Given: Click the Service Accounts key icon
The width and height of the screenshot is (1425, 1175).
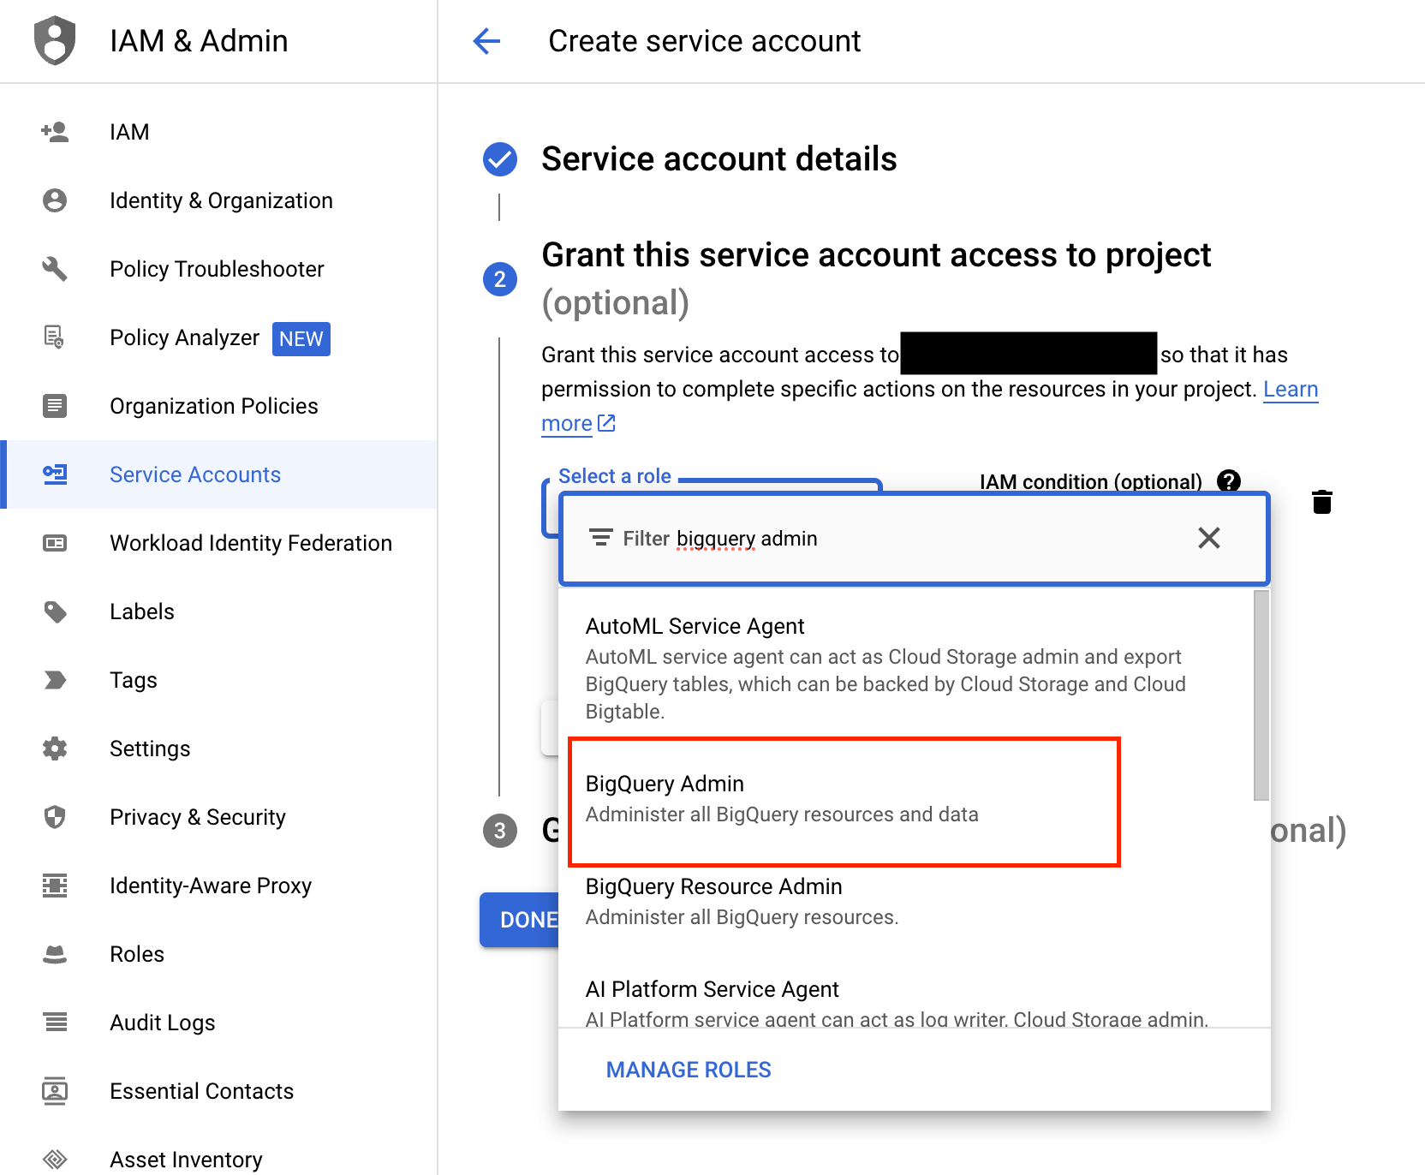Looking at the screenshot, I should click(55, 474).
